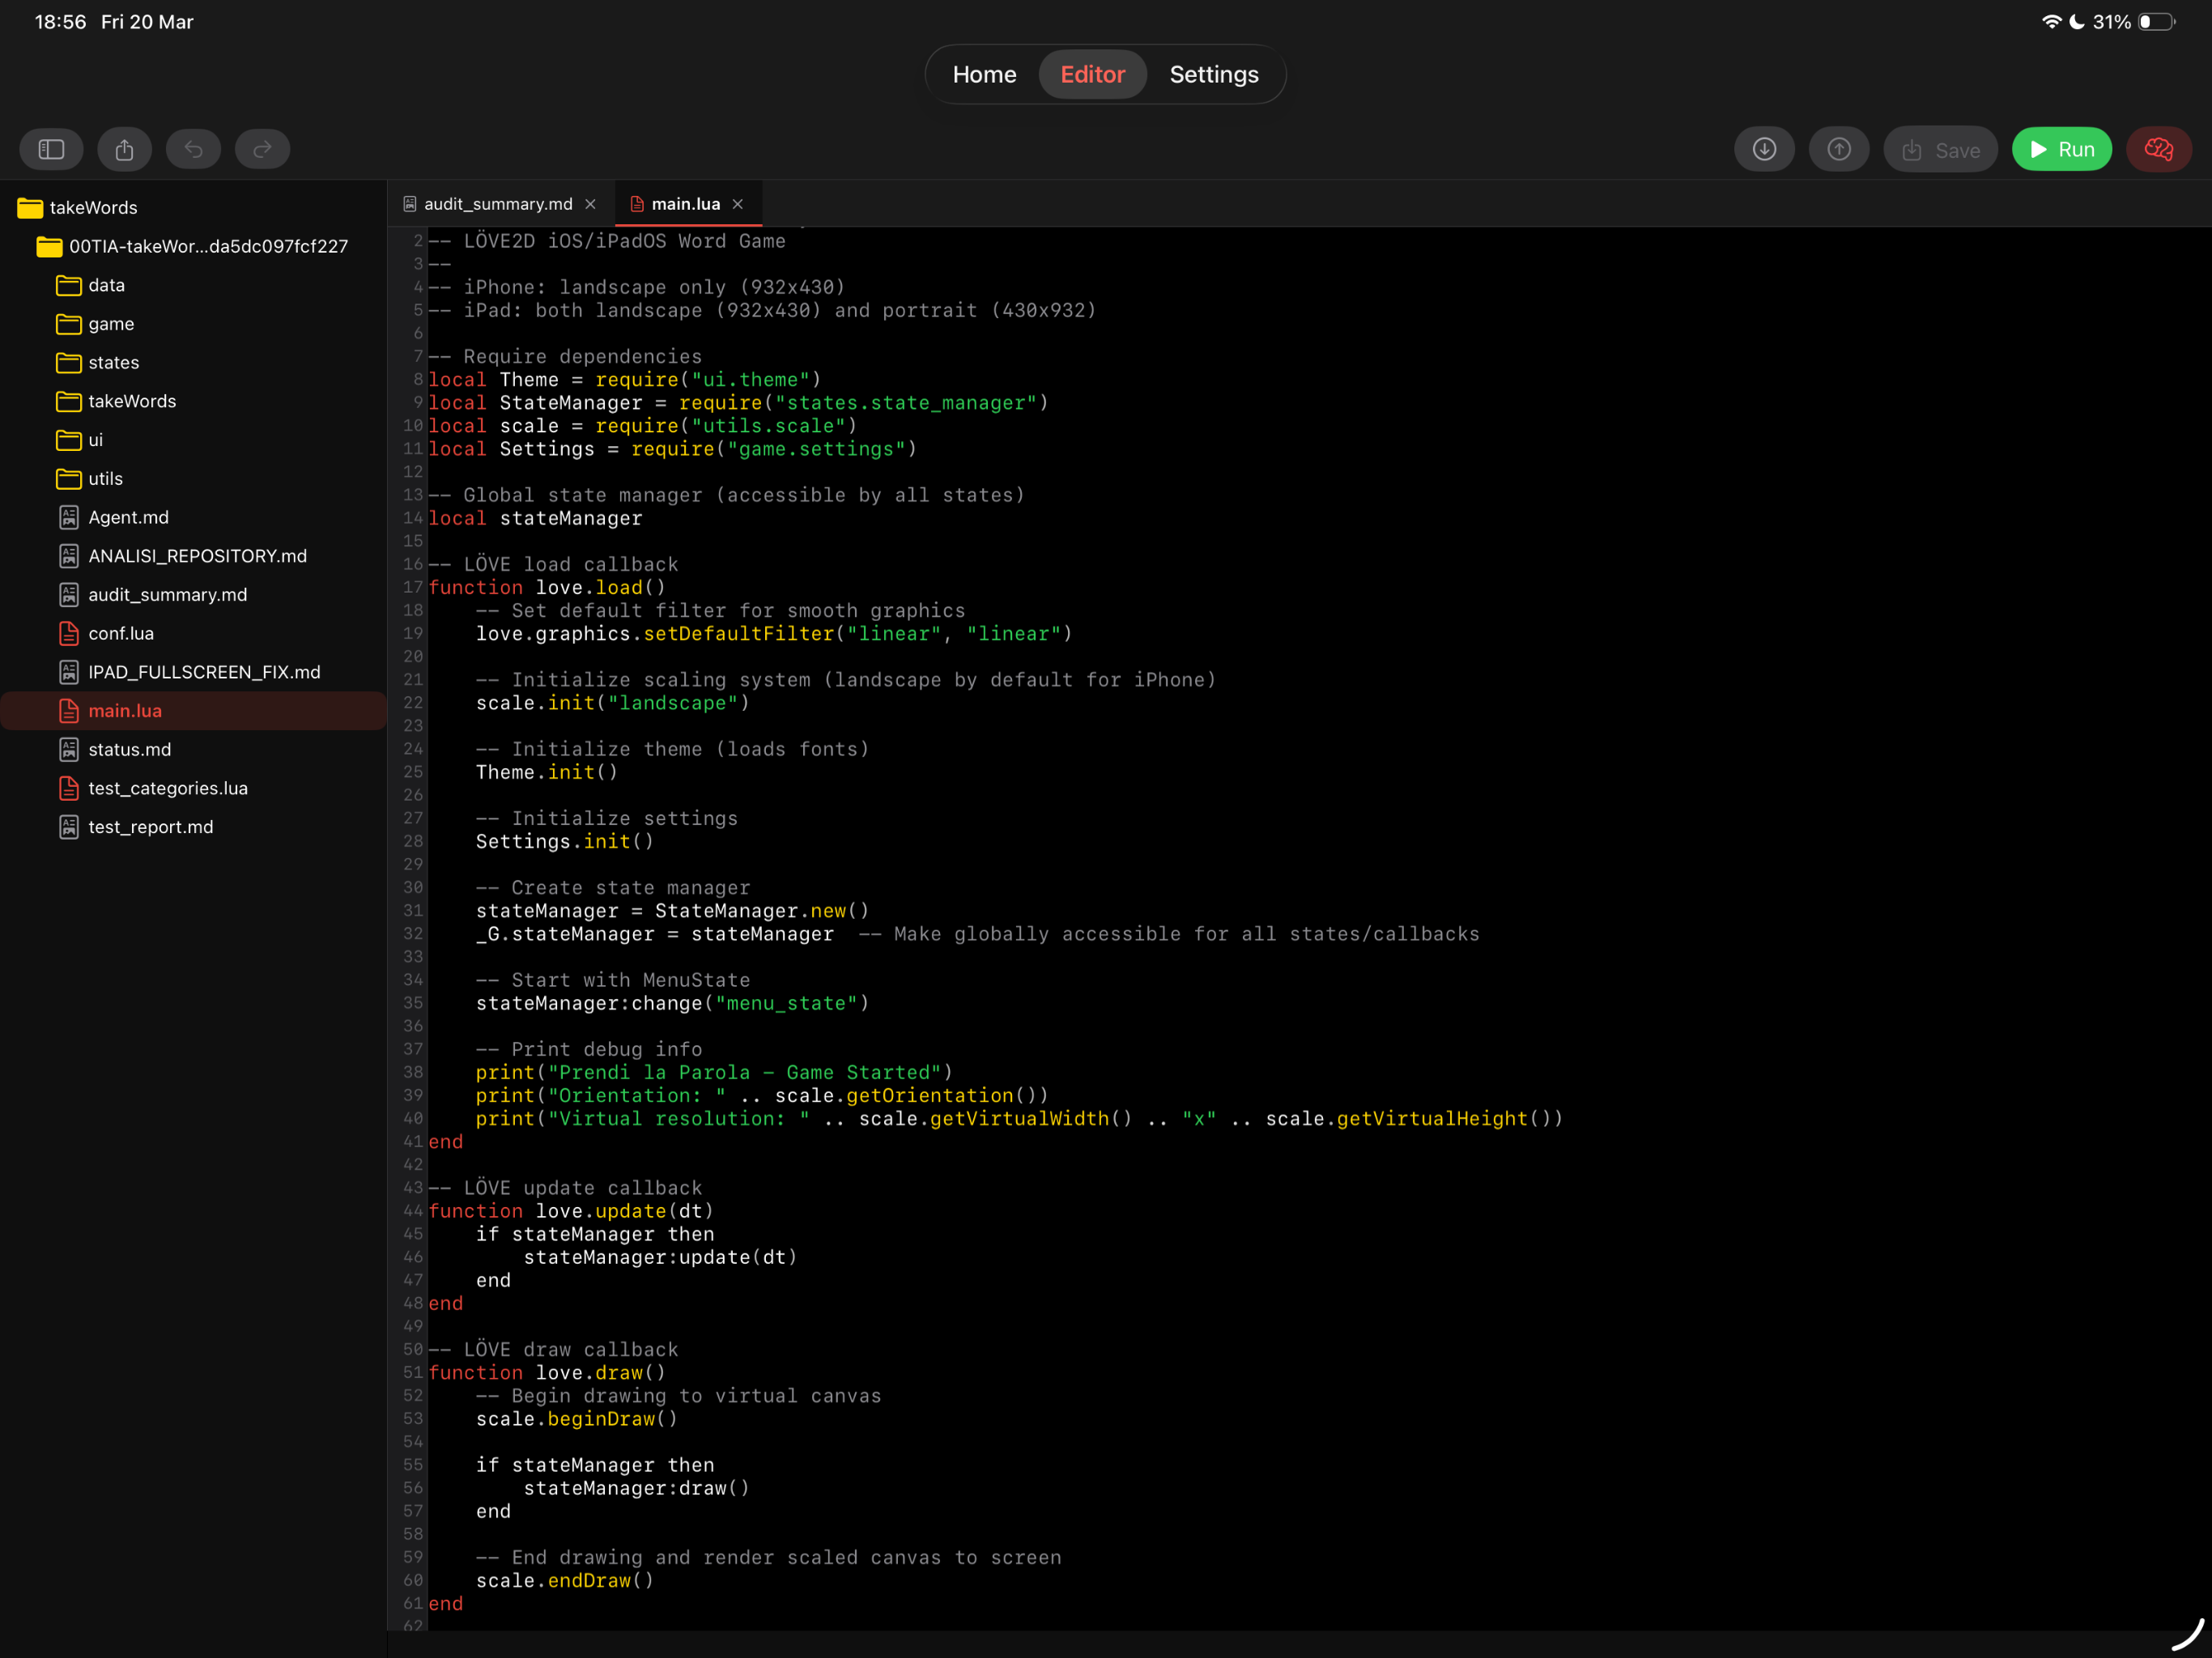2212x1658 pixels.
Task: Click the Save button
Action: 1941,150
